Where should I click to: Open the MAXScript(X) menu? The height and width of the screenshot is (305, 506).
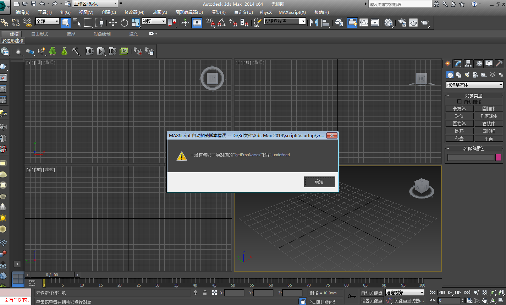click(x=292, y=12)
